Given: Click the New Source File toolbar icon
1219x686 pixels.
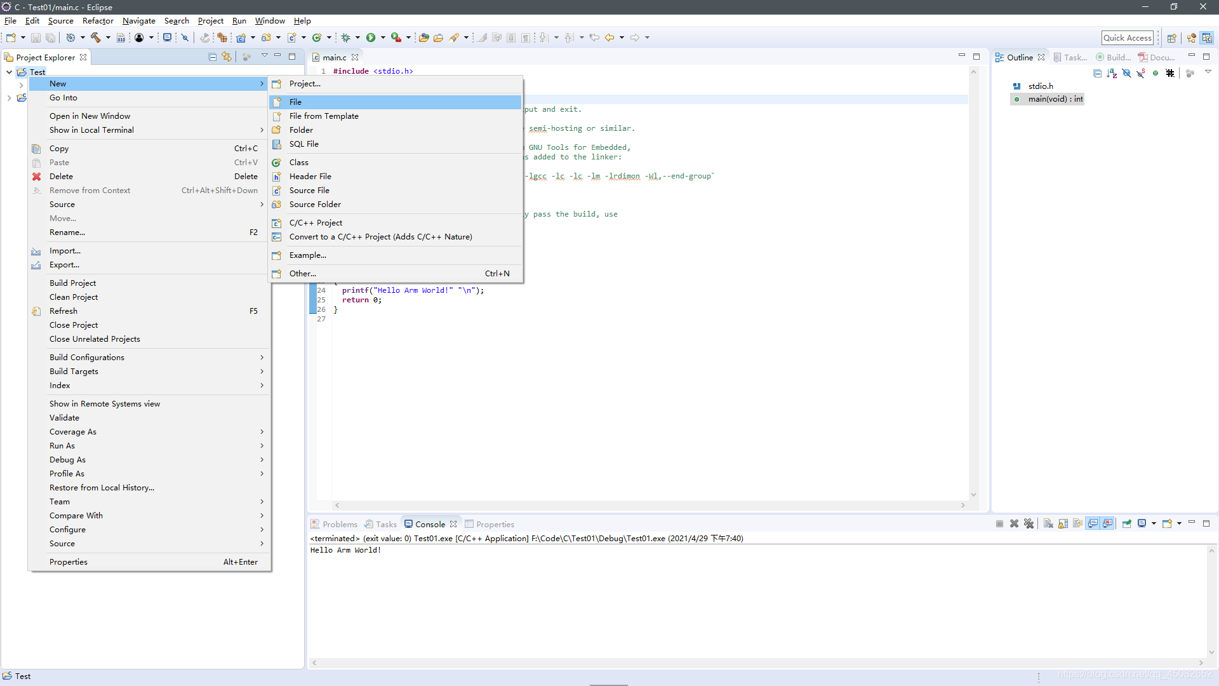Looking at the screenshot, I should pyautogui.click(x=291, y=37).
